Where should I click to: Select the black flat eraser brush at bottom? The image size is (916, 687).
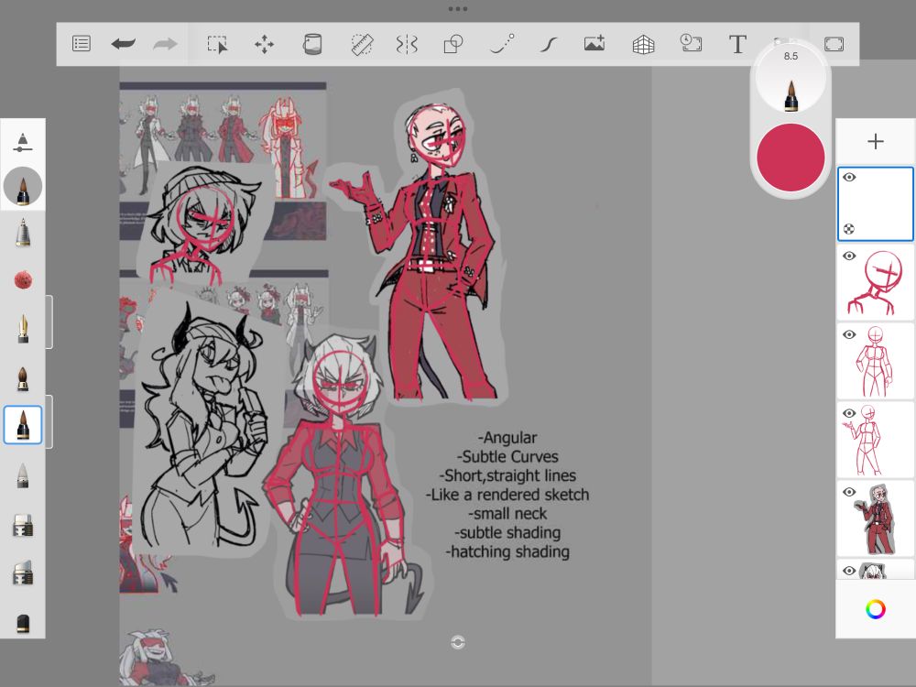(23, 623)
